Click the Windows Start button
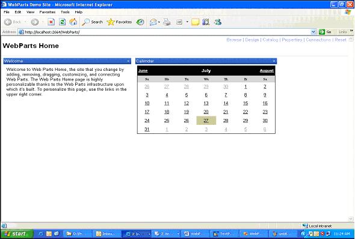Screen dimensions: 355x239 pyautogui.click(x=17, y=234)
